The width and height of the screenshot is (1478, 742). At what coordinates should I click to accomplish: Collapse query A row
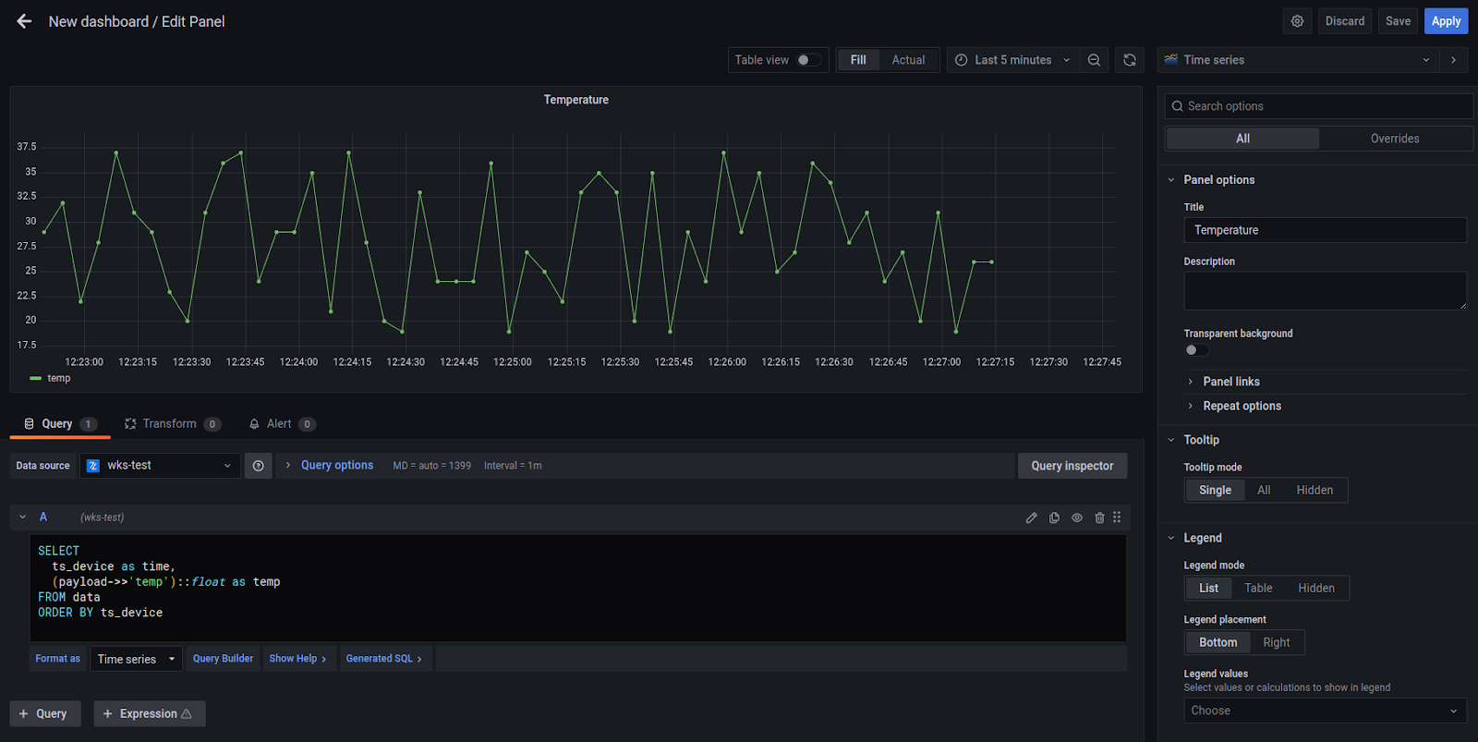(x=23, y=517)
